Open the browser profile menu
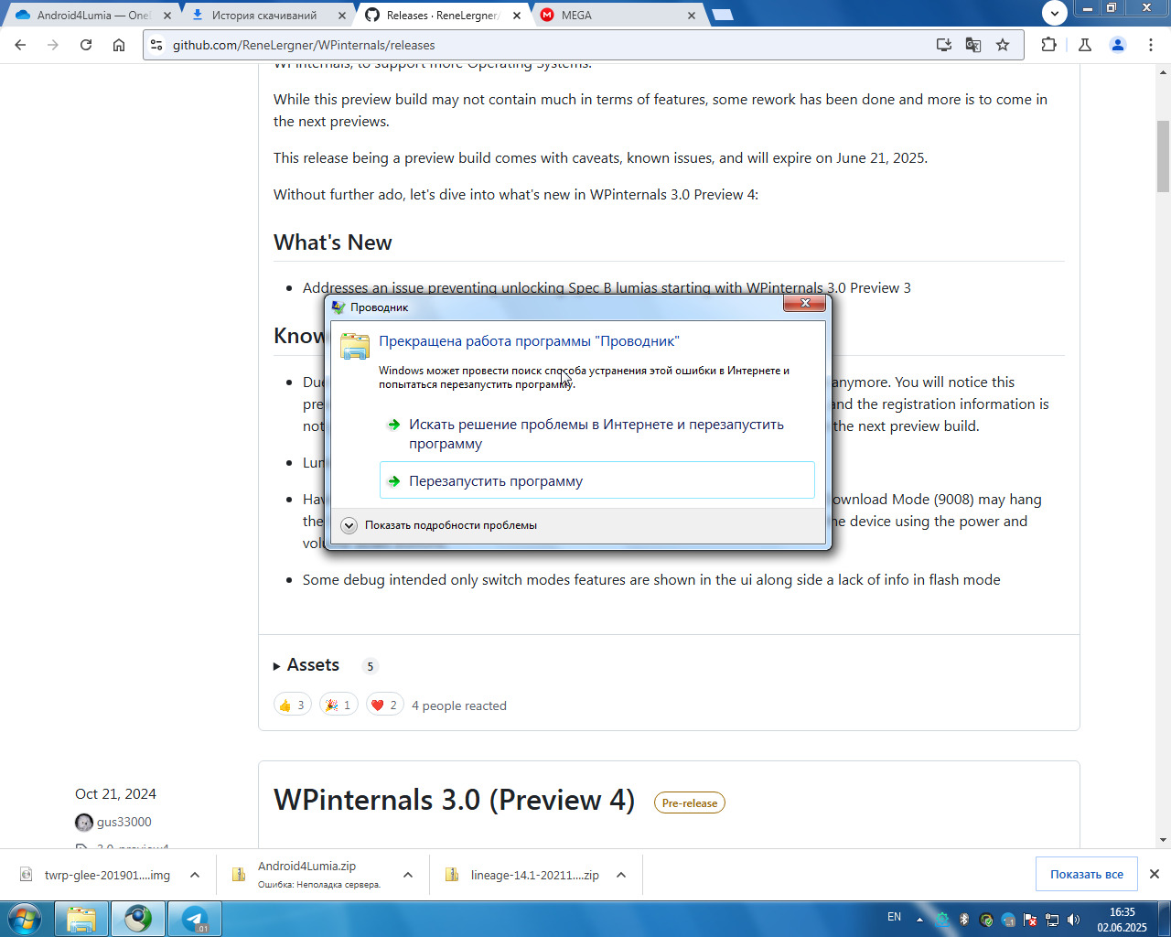The width and height of the screenshot is (1171, 937). [1118, 45]
